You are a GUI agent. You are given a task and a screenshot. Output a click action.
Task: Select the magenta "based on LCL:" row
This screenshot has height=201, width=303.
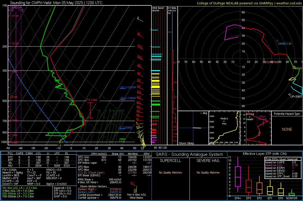pyautogui.click(x=281, y=165)
